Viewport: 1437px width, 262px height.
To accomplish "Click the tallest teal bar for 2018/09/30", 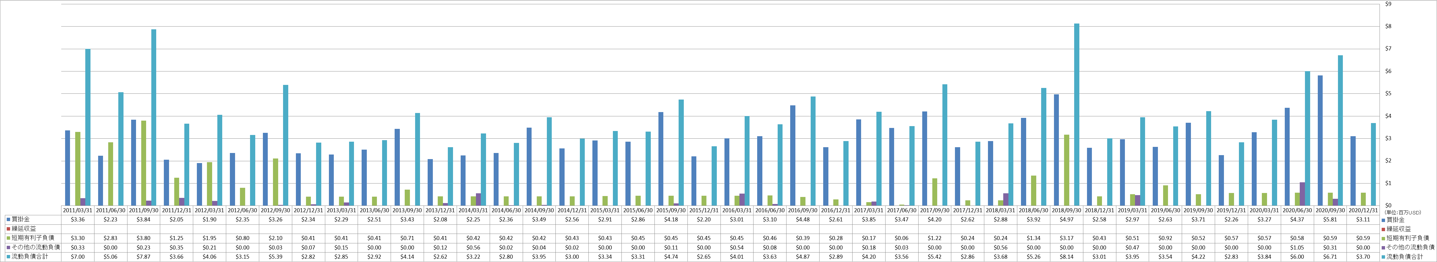I will tap(1077, 114).
